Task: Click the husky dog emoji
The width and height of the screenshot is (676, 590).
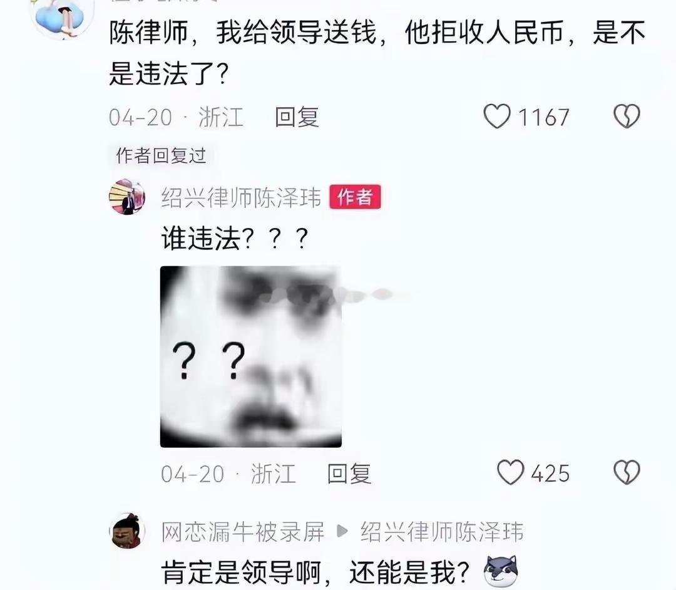Action: (x=501, y=571)
